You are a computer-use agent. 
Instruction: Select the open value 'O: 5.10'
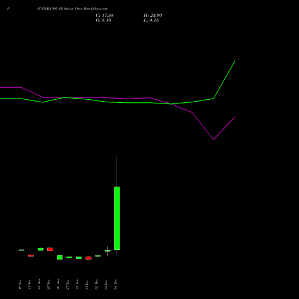(x=103, y=20)
